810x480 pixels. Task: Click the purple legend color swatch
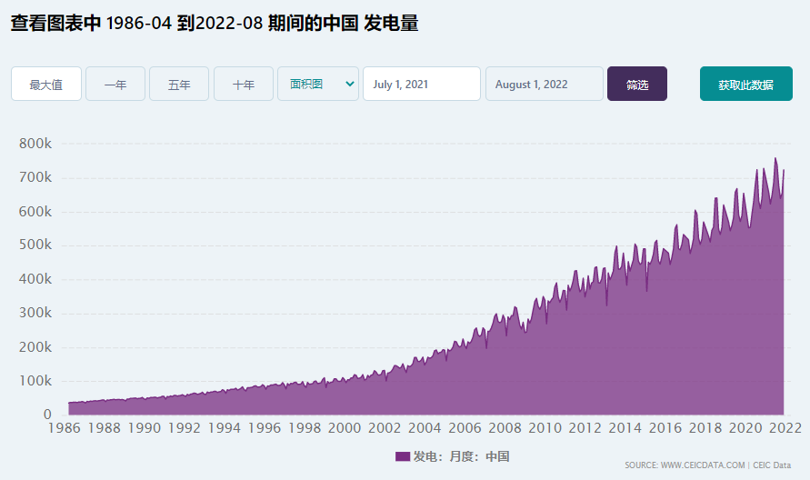(403, 456)
